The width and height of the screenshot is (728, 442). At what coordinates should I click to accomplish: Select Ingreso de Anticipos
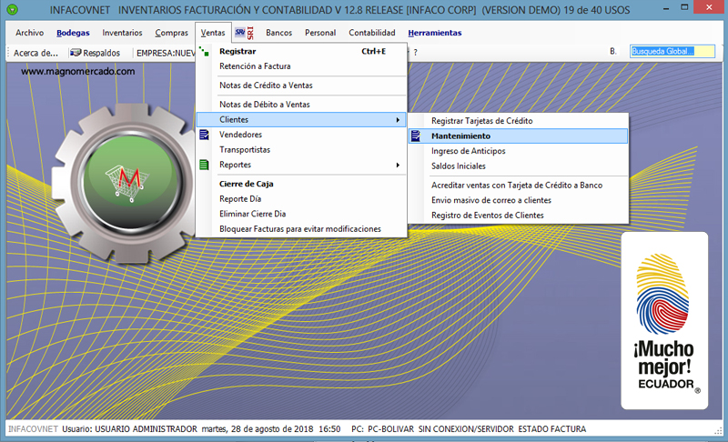pos(468,151)
